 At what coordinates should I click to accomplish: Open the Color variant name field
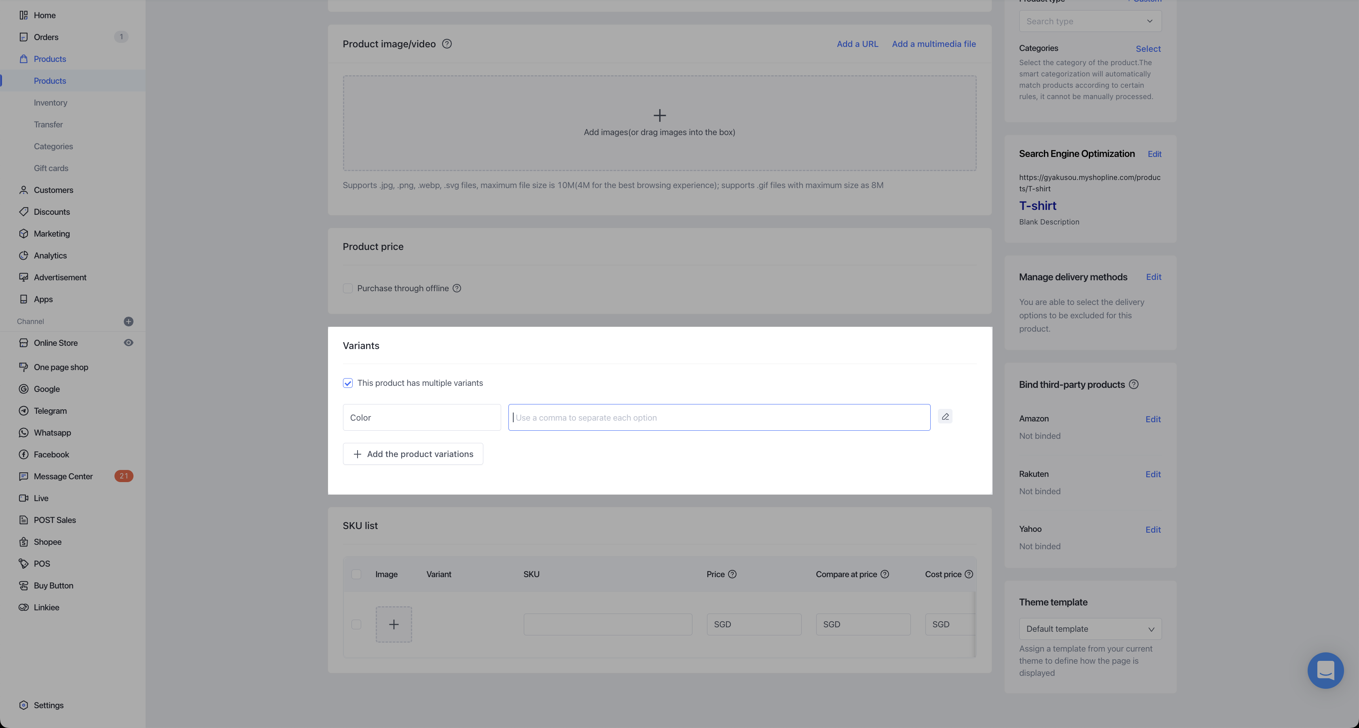click(421, 418)
